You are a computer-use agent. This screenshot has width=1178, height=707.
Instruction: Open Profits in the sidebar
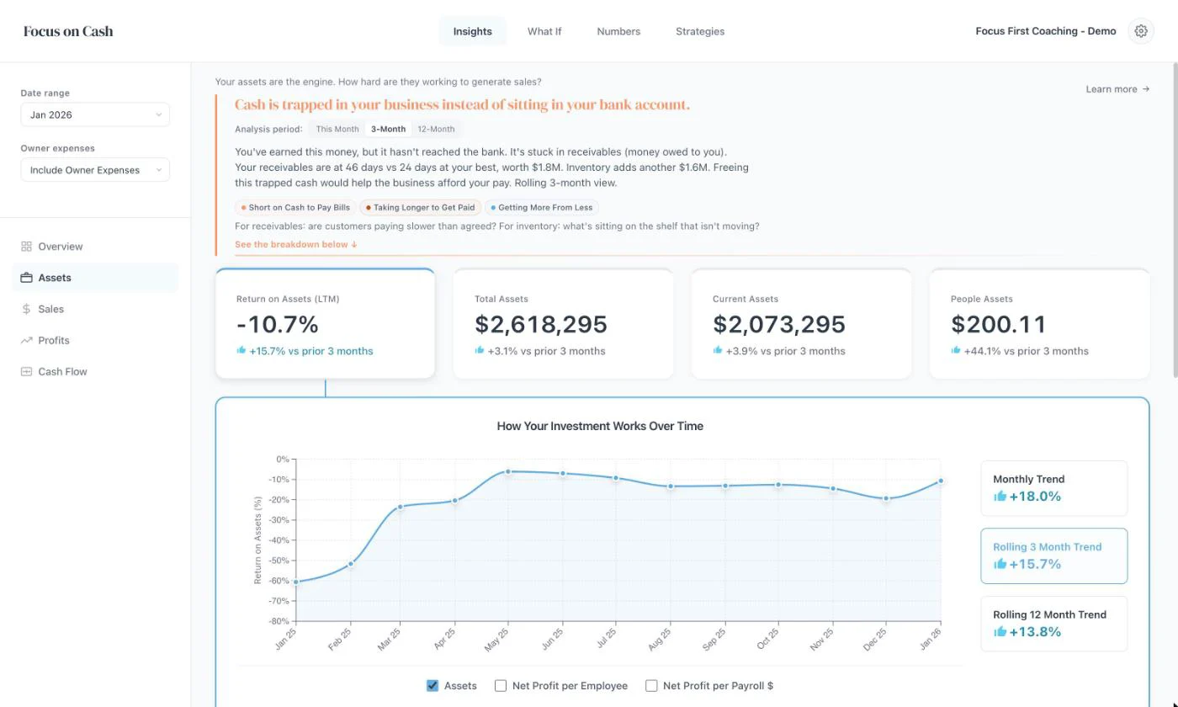[x=95, y=340]
